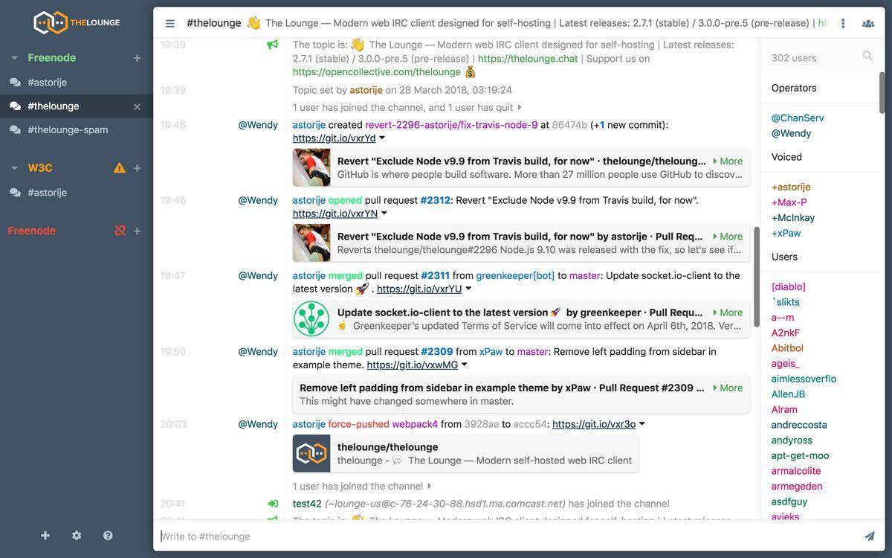Select user armalcolite in the Users list
Screen dimensions: 892x558
[796, 471]
